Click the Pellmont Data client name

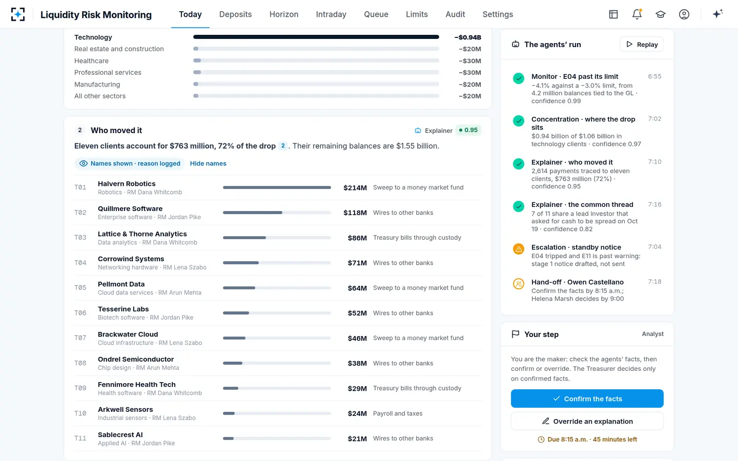121,284
